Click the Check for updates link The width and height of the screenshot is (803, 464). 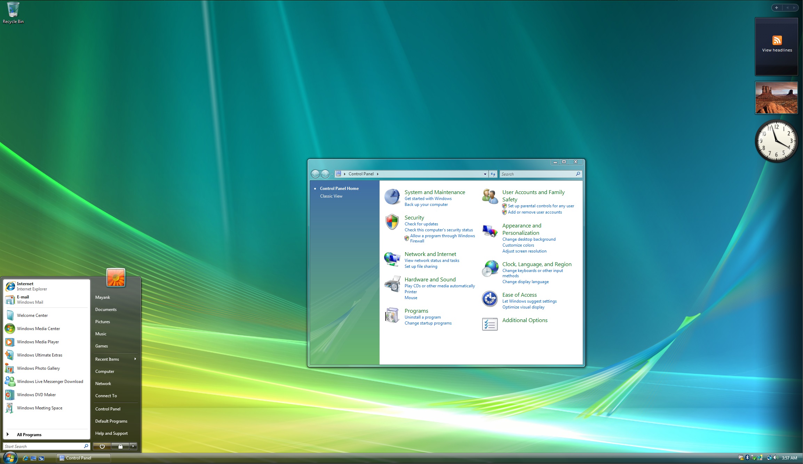tap(421, 224)
